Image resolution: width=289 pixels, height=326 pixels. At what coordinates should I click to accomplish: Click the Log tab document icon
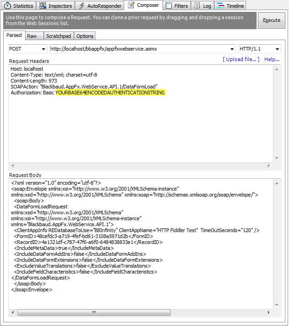[x=197, y=6]
